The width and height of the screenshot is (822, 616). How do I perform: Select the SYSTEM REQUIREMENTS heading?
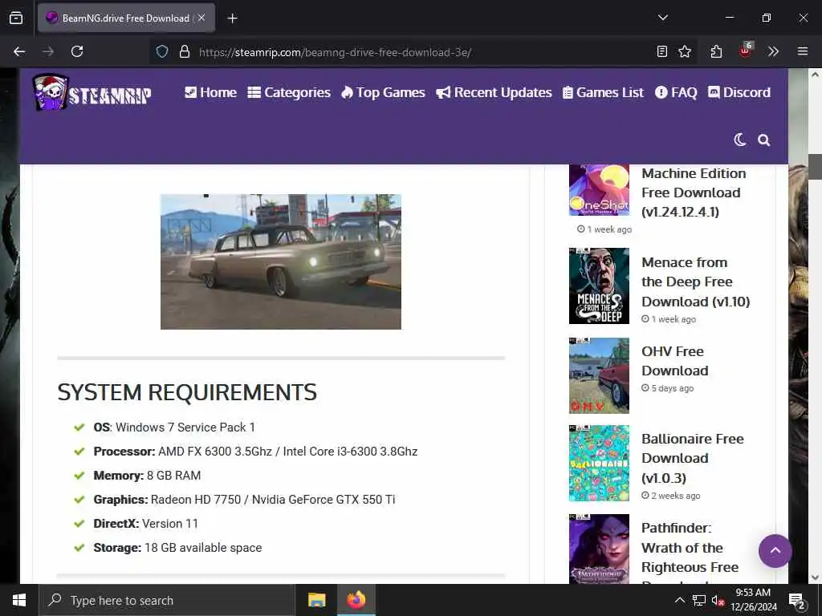[187, 392]
